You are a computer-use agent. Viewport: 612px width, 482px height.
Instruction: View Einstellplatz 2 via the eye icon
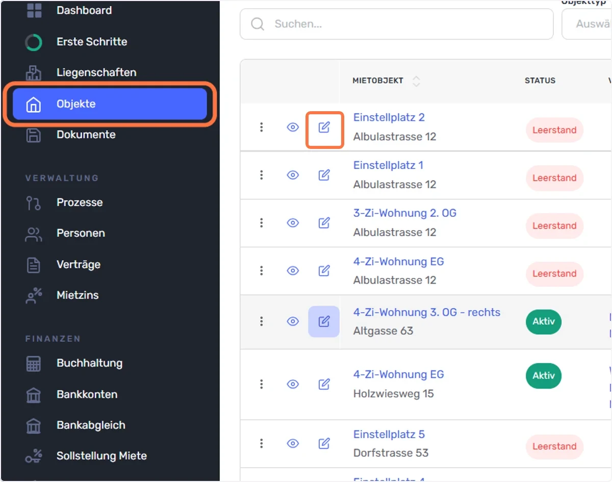[x=293, y=127]
